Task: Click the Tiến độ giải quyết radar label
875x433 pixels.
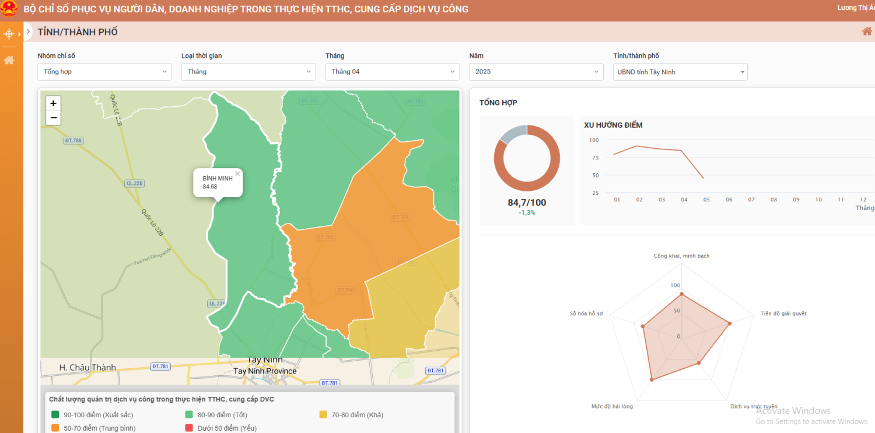Action: click(783, 314)
